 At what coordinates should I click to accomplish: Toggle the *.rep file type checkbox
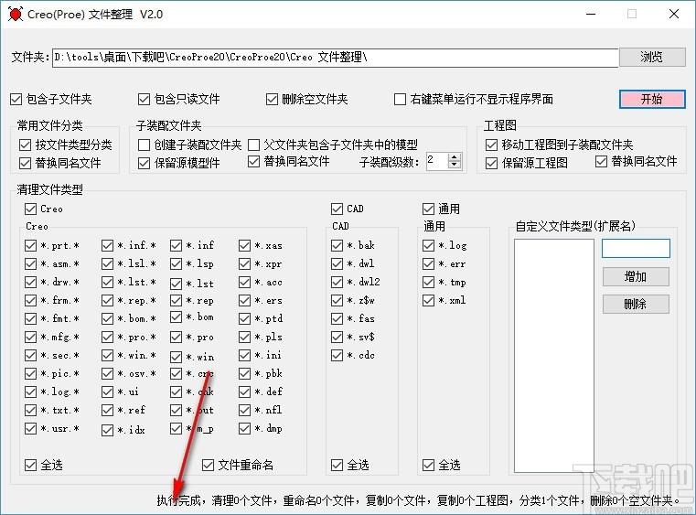(177, 301)
